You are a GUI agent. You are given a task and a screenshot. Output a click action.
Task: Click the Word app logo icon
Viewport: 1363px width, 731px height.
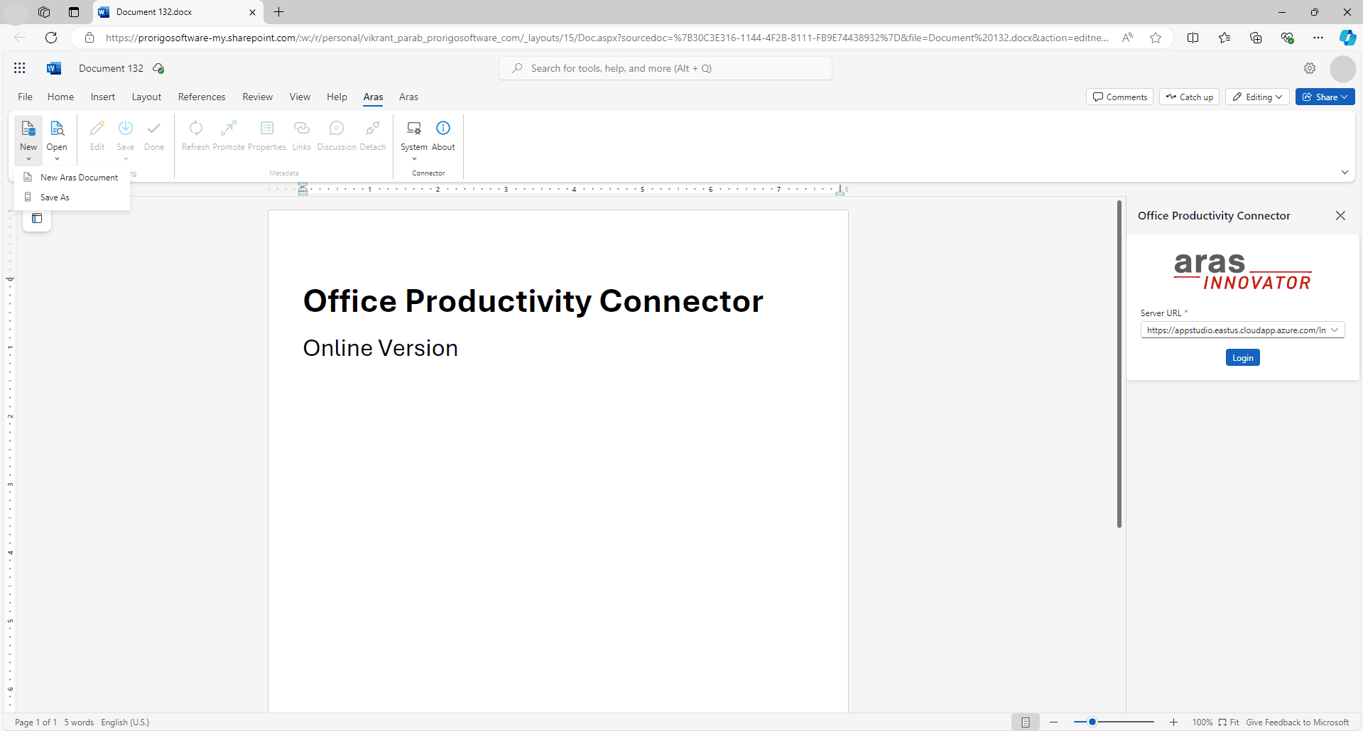(54, 68)
